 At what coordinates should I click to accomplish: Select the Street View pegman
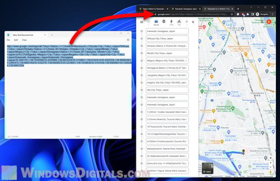coord(270,172)
